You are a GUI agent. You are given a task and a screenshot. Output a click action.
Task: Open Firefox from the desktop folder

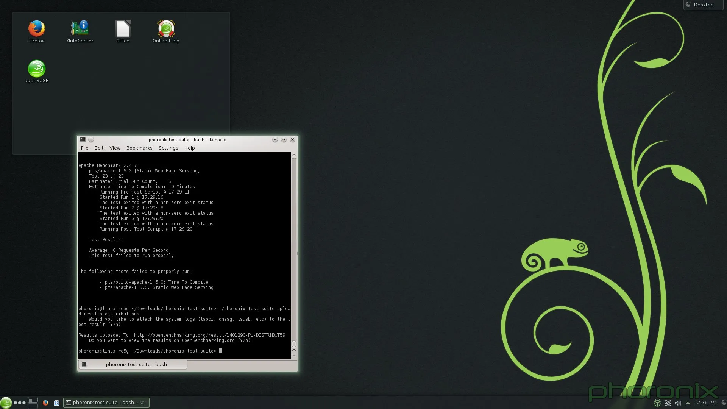(37, 29)
